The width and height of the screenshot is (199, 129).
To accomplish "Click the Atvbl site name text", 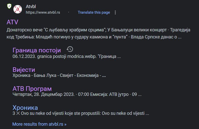I will (31, 7).
